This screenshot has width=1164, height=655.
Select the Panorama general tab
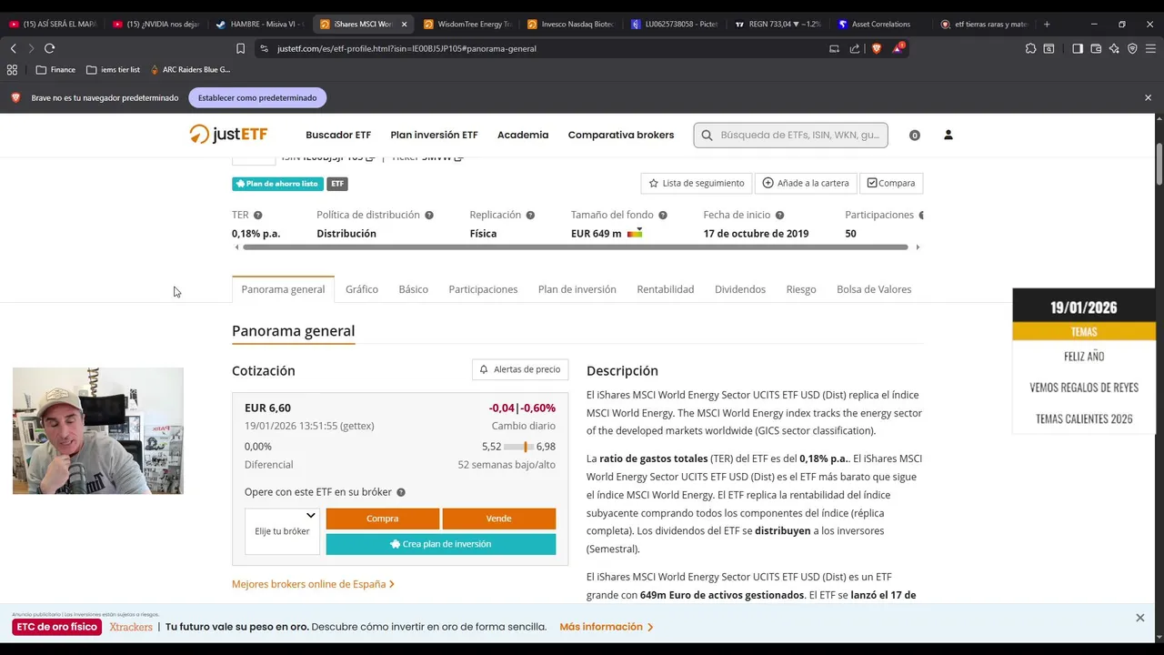(x=283, y=289)
